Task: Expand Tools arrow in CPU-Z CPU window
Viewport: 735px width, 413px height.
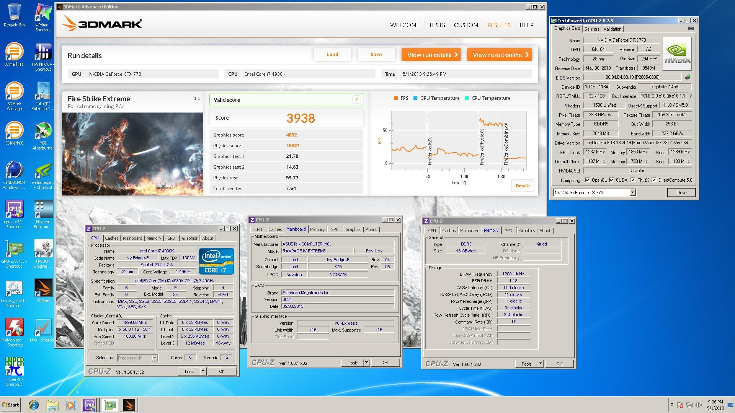Action: (x=203, y=371)
